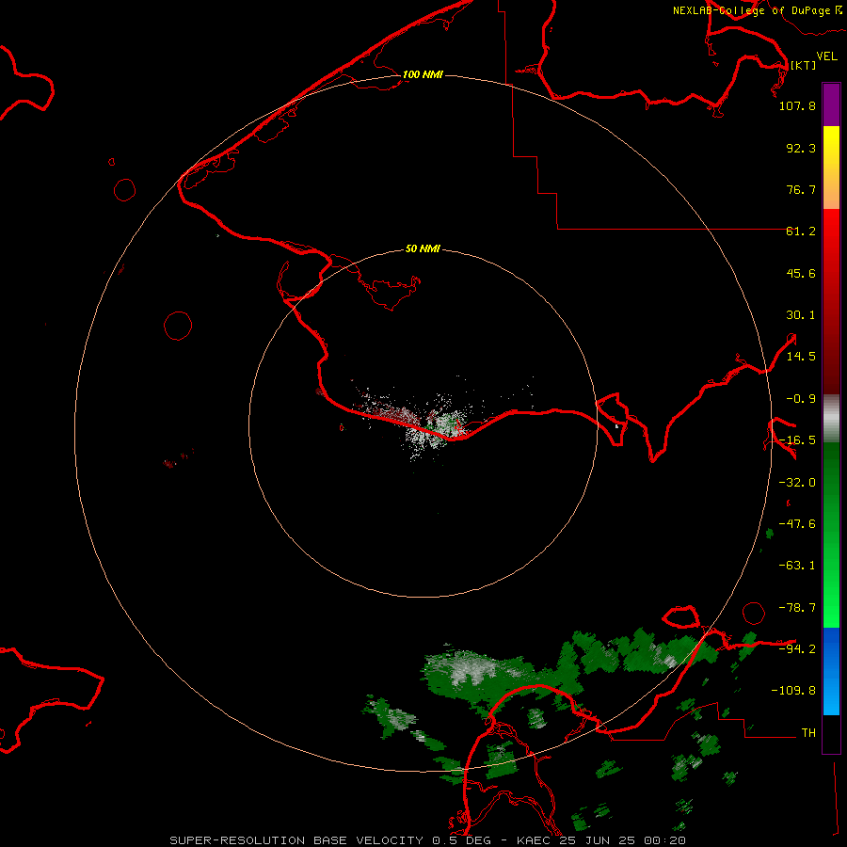Click the yellow-orange segment of the color bar
The width and height of the screenshot is (847, 847).
pyautogui.click(x=831, y=168)
